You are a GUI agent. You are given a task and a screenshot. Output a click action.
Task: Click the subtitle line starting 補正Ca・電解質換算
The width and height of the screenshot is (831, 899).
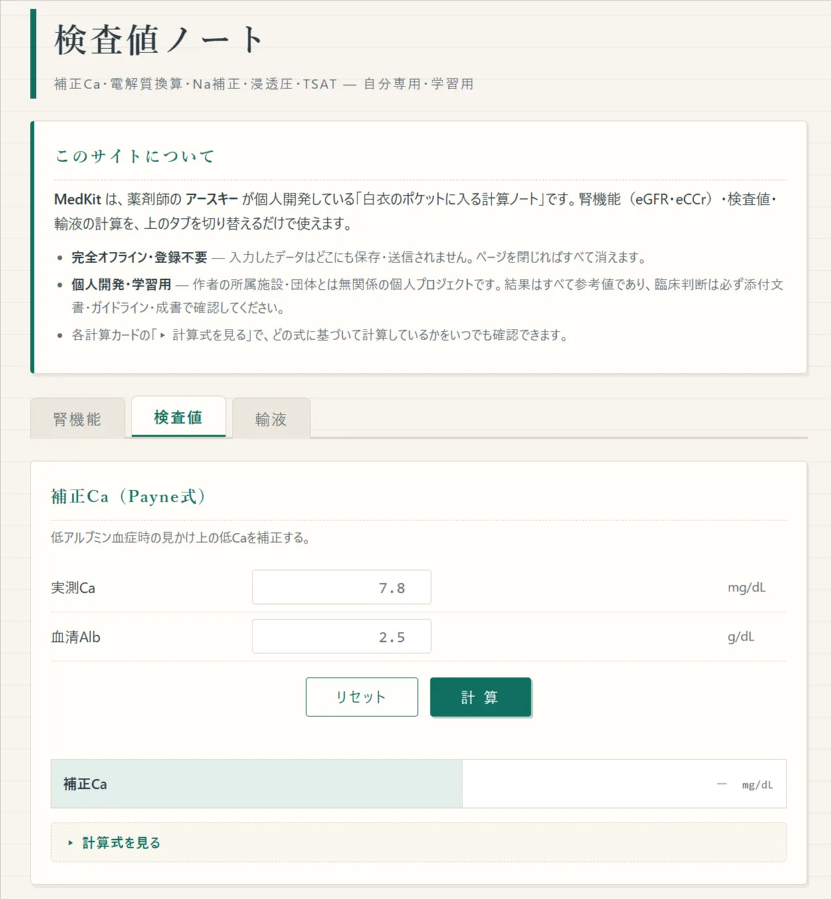[264, 84]
